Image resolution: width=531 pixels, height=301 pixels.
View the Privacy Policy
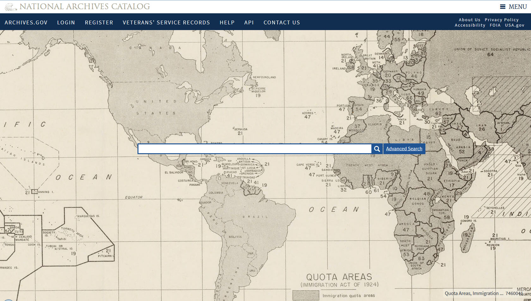502,20
